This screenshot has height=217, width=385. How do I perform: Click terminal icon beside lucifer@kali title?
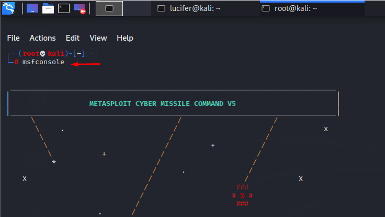(x=161, y=8)
